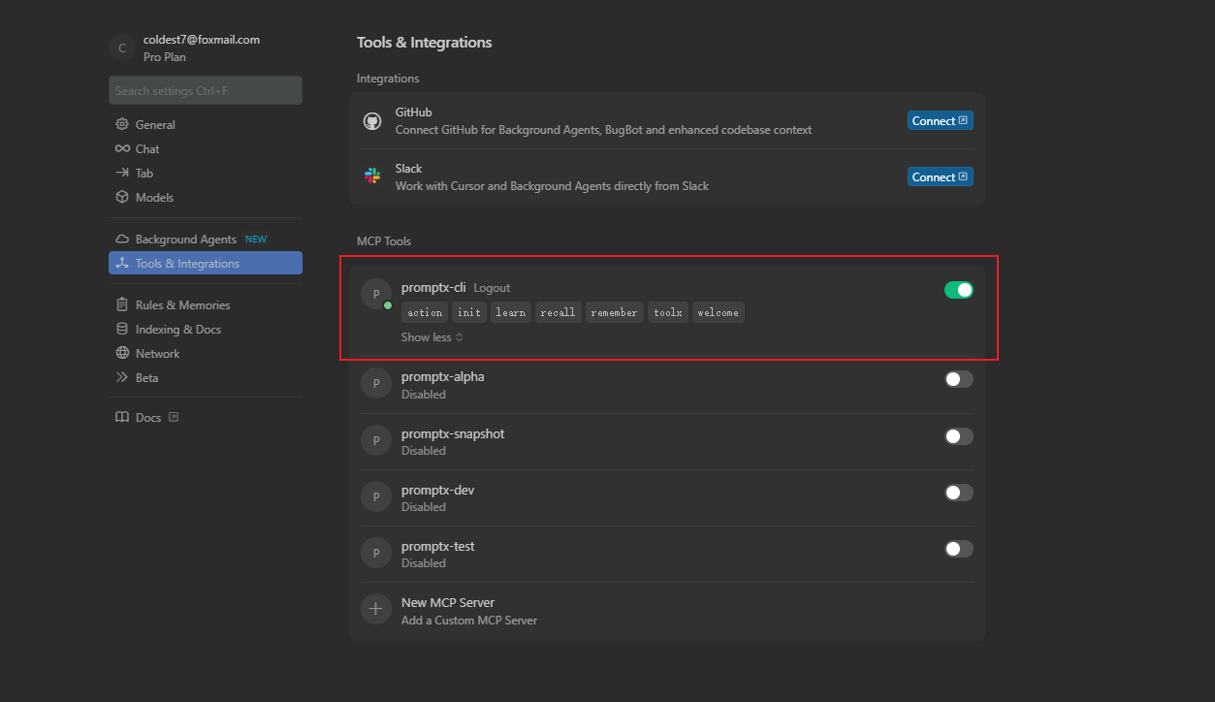This screenshot has width=1215, height=702.
Task: Click the Tab arrow icon
Action: pyautogui.click(x=122, y=173)
